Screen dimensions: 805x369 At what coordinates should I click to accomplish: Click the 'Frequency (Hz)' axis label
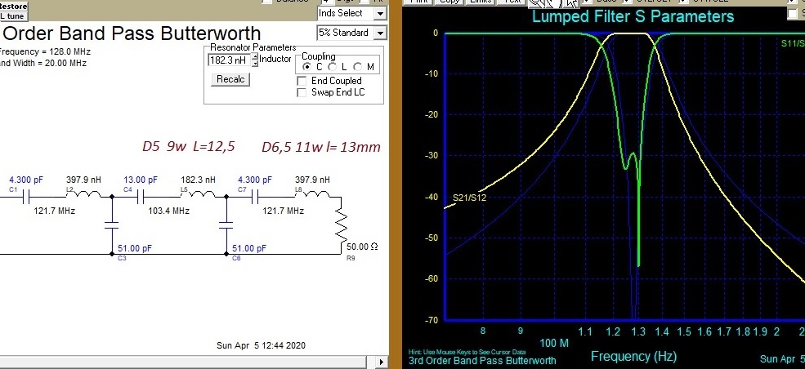pos(633,356)
